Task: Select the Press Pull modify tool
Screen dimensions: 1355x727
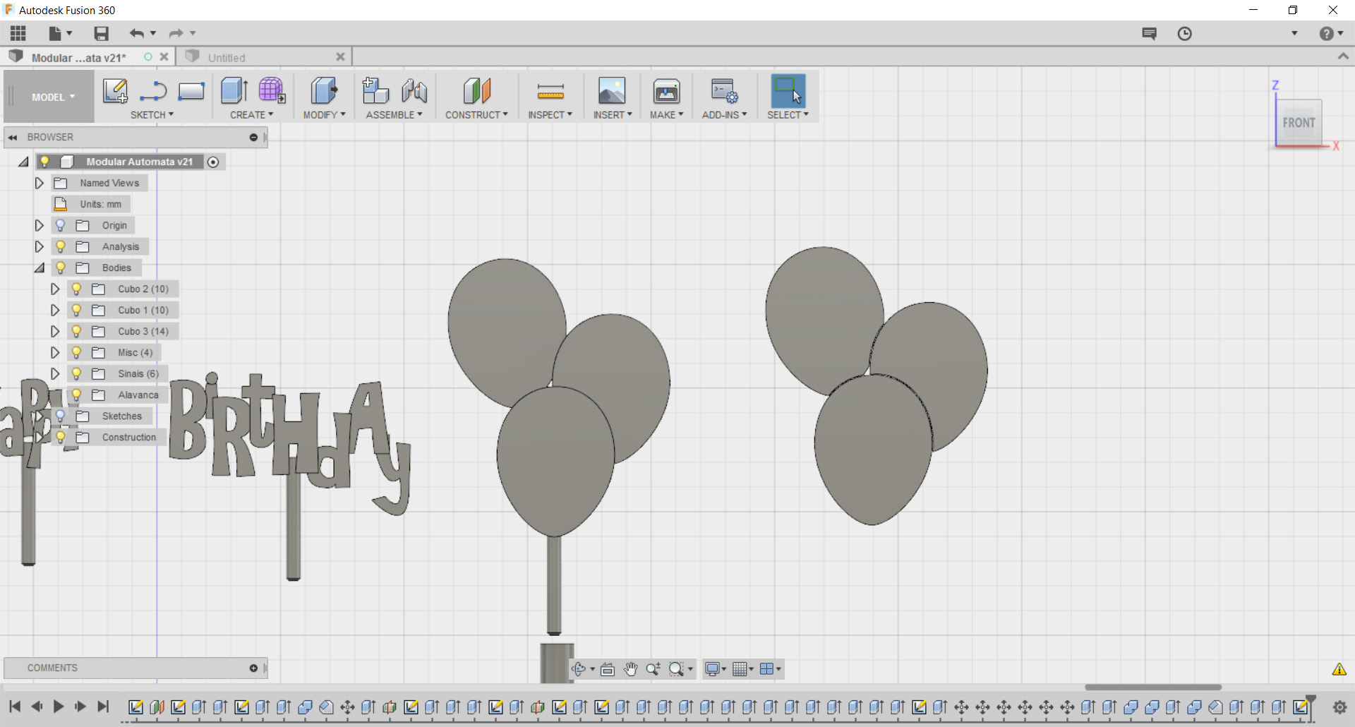Action: coord(324,91)
